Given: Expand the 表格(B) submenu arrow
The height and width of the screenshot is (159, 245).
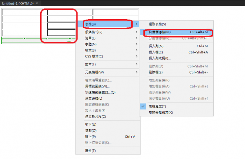Looking at the screenshot, I should pos(137,24).
